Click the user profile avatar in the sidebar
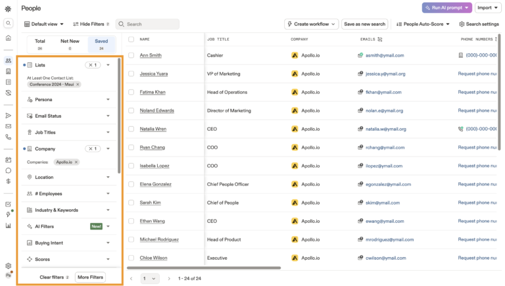 (x=9, y=275)
